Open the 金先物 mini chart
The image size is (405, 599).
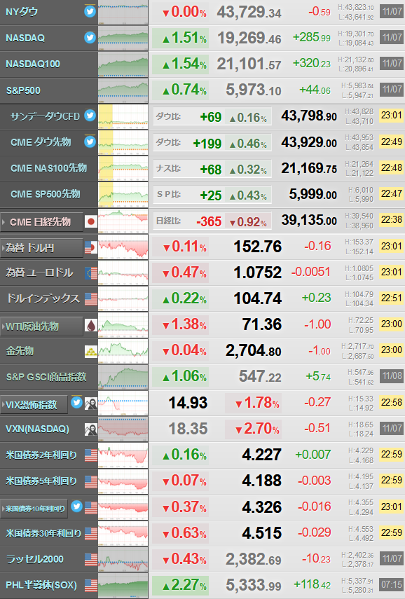pyautogui.click(x=123, y=351)
